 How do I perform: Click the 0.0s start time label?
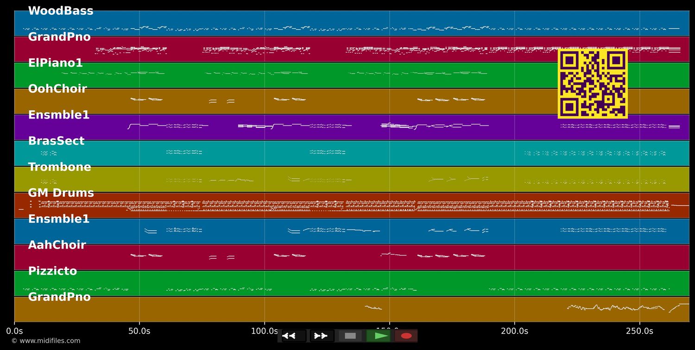coord(14,331)
